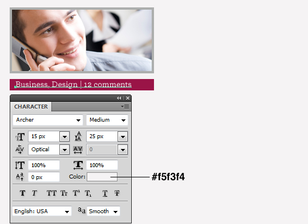
Task: Click the vertical scale icon
Action: 19,165
